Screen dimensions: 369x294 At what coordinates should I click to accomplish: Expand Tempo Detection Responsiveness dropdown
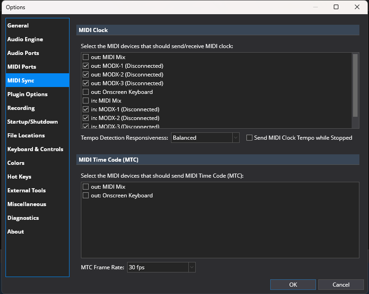pyautogui.click(x=205, y=138)
